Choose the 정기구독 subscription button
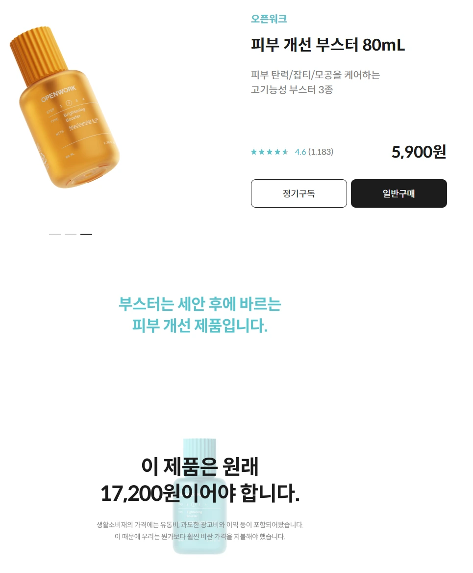Screen dimensions: 473x573 (x=299, y=193)
